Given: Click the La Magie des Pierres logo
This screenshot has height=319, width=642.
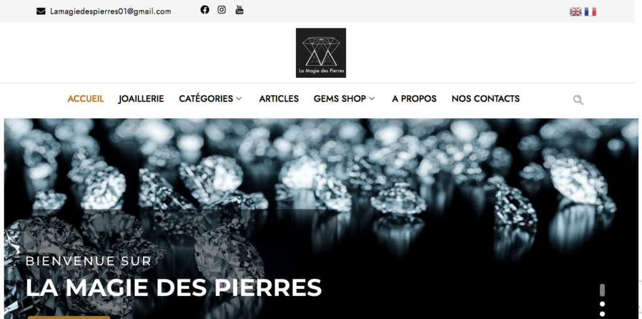Looking at the screenshot, I should pyautogui.click(x=321, y=53).
